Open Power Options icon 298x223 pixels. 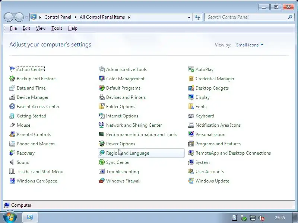pyautogui.click(x=102, y=143)
